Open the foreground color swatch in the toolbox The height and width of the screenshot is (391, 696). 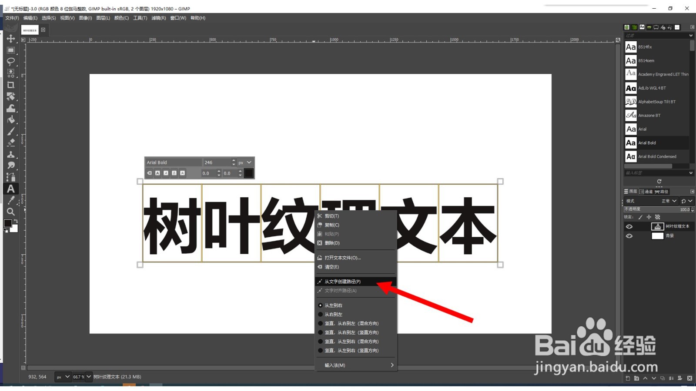8,224
